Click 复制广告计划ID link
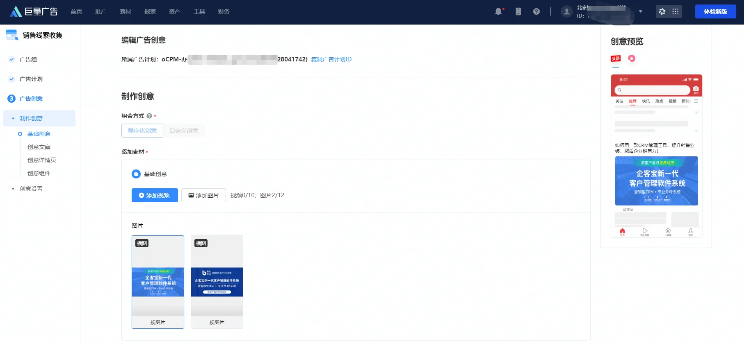 331,59
